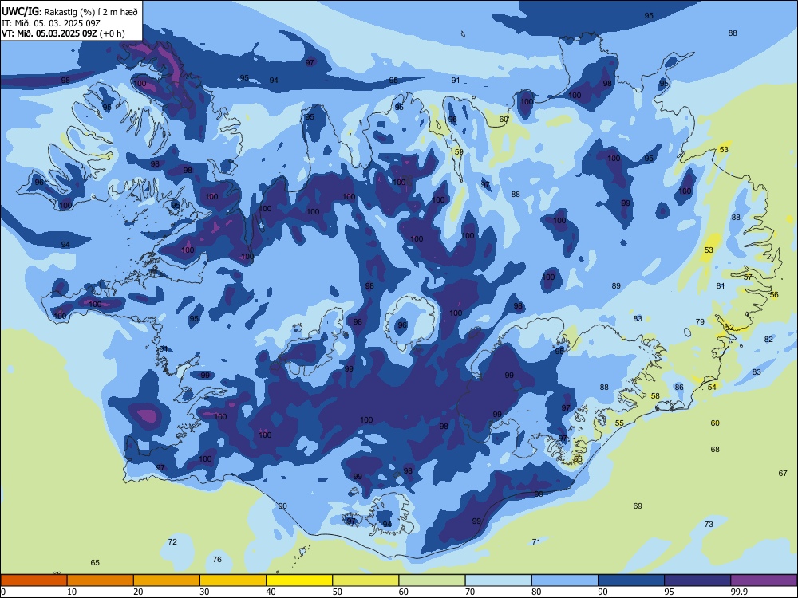This screenshot has height=598, width=798.
Task: Click the '54' humidity value on the map
Action: tap(712, 387)
